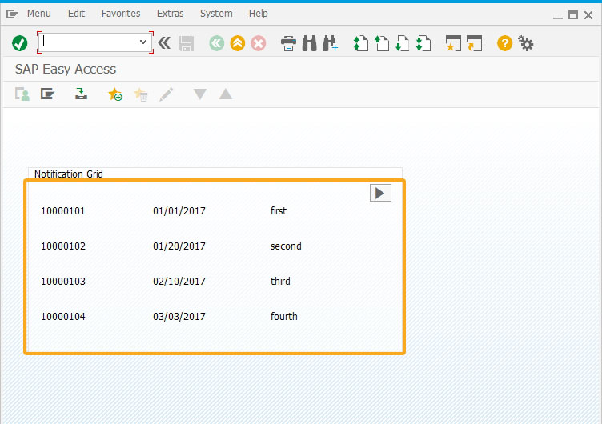The height and width of the screenshot is (424, 602).
Task: Open the Menu menu
Action: pos(38,14)
